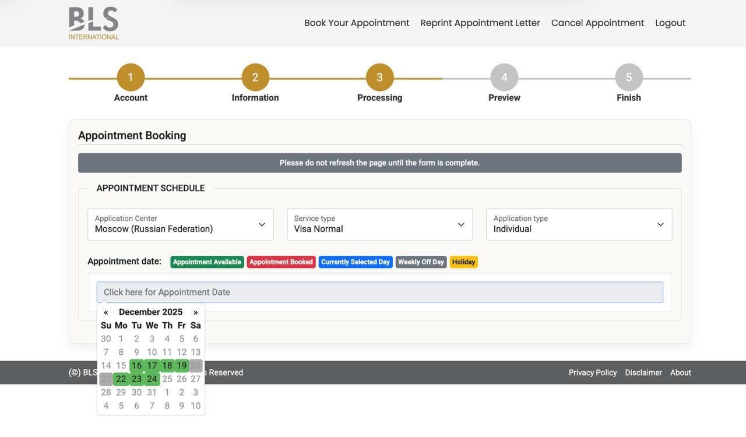Select Cancel Appointment in navigation

(598, 23)
